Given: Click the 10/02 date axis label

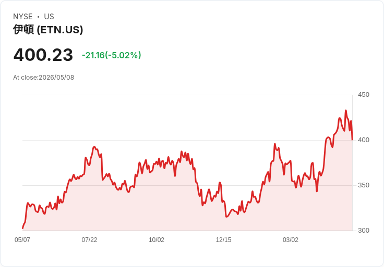Looking at the screenshot, I should [157, 239].
